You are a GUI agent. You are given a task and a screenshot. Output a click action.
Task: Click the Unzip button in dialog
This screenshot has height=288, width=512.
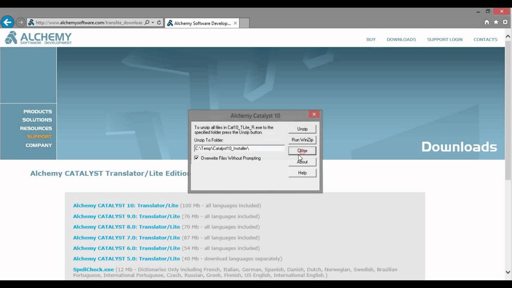tap(302, 129)
